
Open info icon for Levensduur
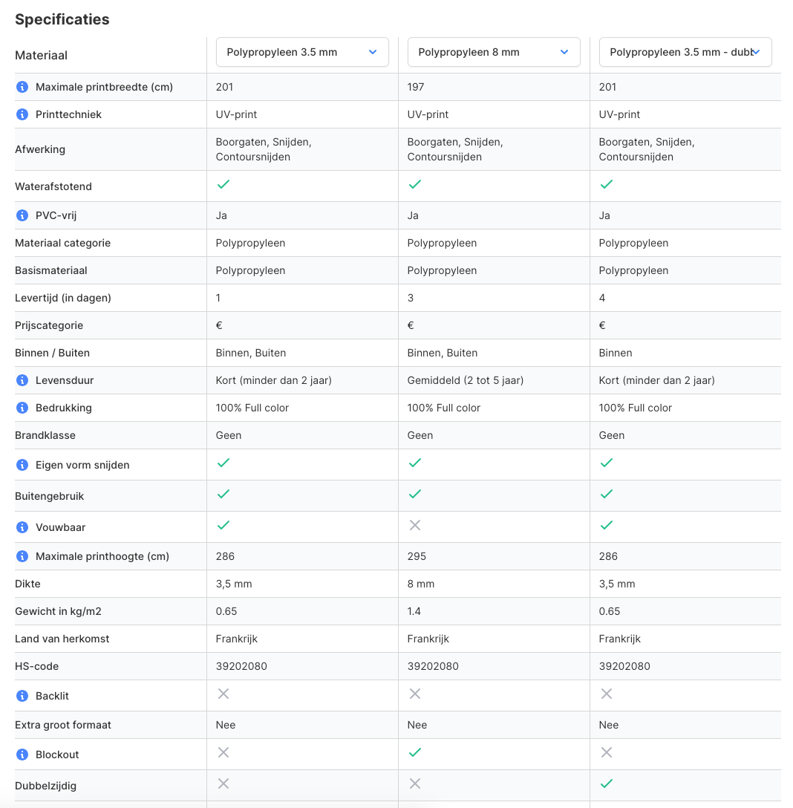[x=22, y=380]
